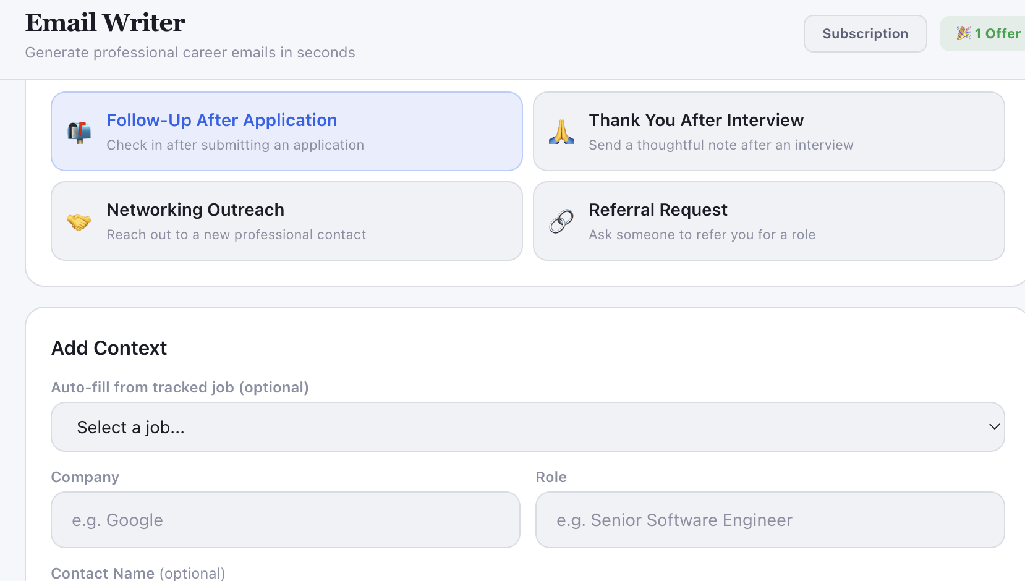Select the Thank You After Interview template
The image size is (1025, 581).
(768, 131)
